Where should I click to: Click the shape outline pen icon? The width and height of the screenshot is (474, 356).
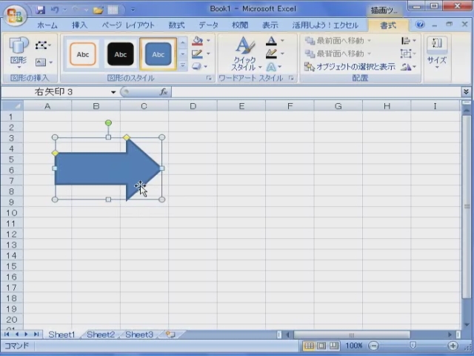[196, 54]
